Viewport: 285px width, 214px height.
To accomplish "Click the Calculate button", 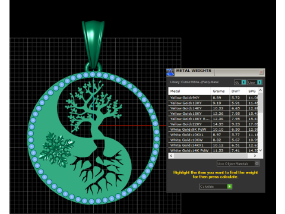I will [x=216, y=187].
